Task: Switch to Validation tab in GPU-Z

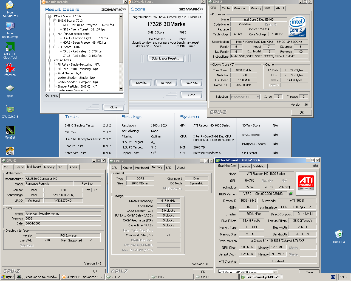Action: (260, 166)
